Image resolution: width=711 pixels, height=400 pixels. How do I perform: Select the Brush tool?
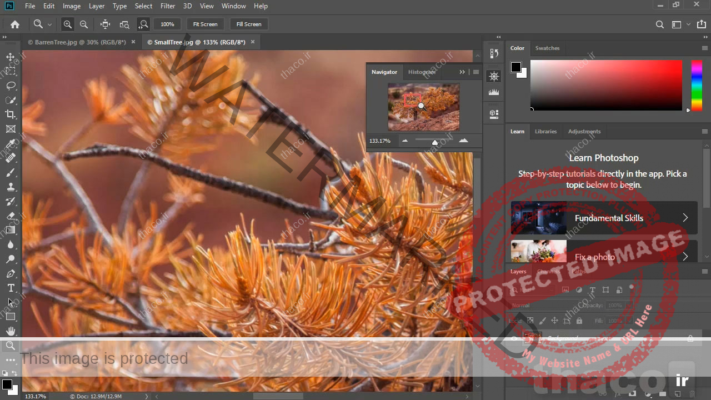pos(11,173)
